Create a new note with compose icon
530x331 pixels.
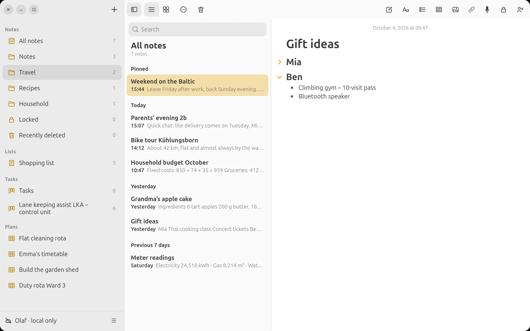point(389,10)
